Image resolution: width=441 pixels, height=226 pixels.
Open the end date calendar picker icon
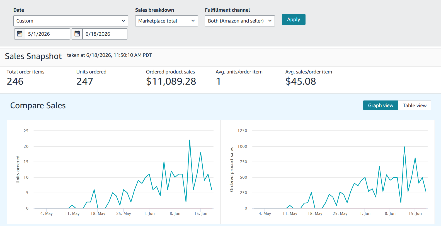click(77, 34)
